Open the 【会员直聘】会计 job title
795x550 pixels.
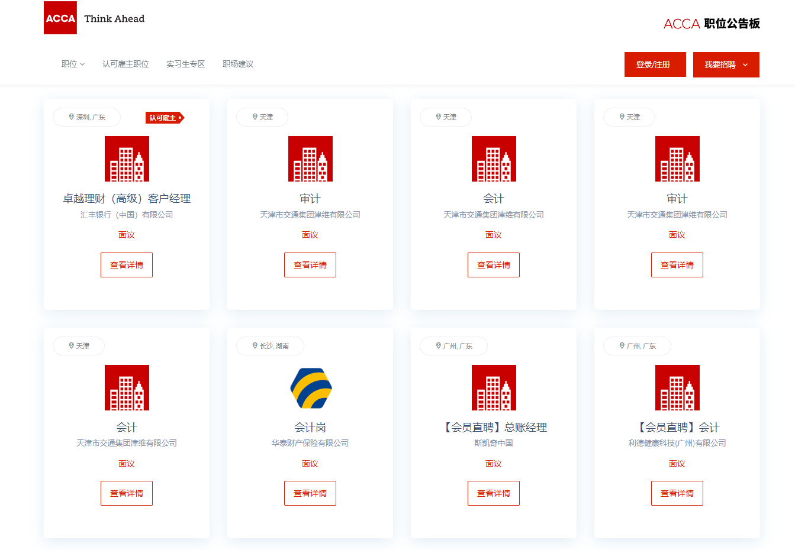point(677,427)
